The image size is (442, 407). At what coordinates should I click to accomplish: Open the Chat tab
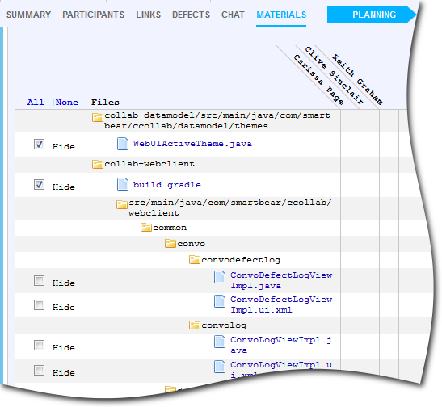pyautogui.click(x=233, y=15)
